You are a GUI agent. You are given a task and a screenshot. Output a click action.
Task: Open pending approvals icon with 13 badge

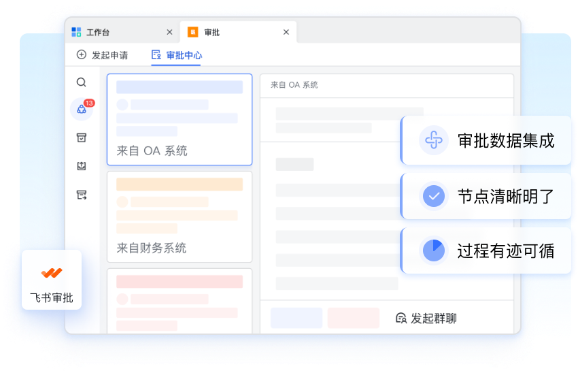82,109
